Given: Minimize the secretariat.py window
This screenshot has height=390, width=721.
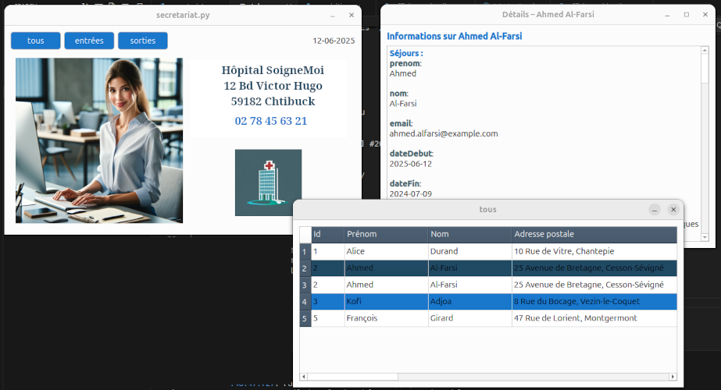Looking at the screenshot, I should pyautogui.click(x=333, y=15).
